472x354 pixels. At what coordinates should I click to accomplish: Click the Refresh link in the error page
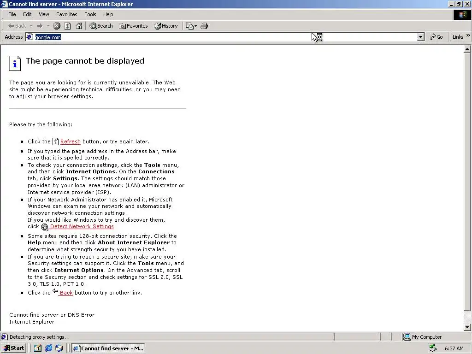pyautogui.click(x=71, y=142)
